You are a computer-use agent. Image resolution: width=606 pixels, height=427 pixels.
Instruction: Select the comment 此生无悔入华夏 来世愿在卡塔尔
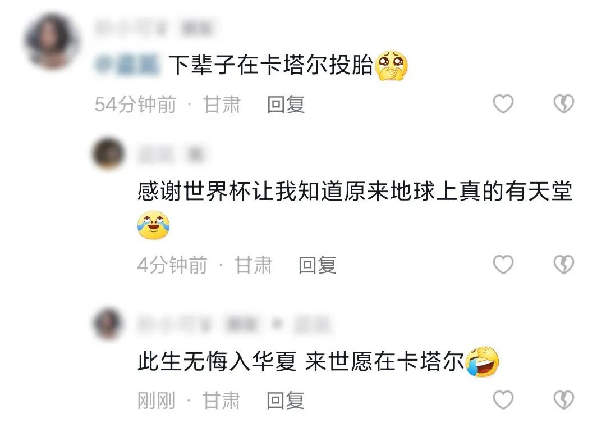click(301, 362)
